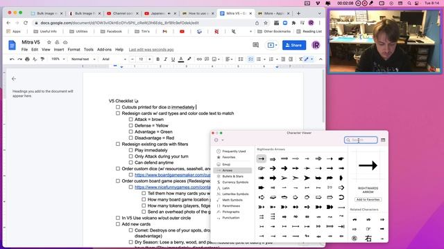Open macOS Spotlight search icon
Viewport: 444px width, 249px height.
point(409,3)
